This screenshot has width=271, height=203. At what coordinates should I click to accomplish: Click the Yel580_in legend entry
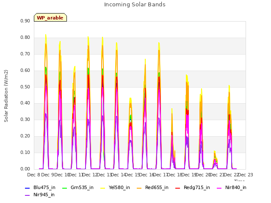tap(115, 188)
